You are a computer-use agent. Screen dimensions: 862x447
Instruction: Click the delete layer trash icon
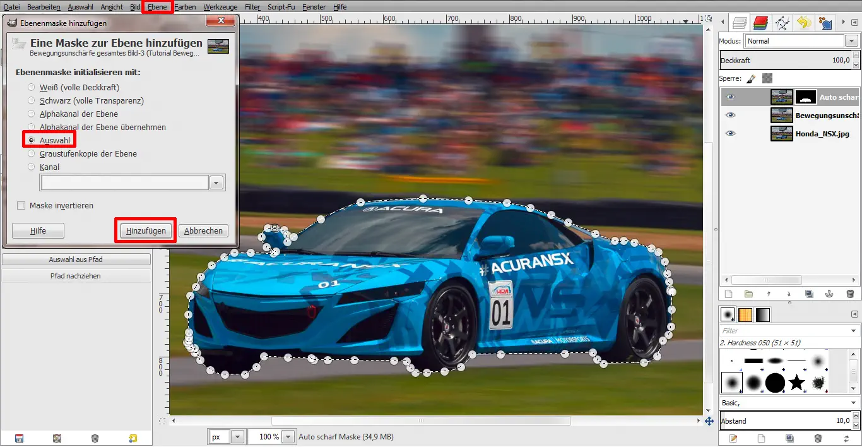[849, 294]
